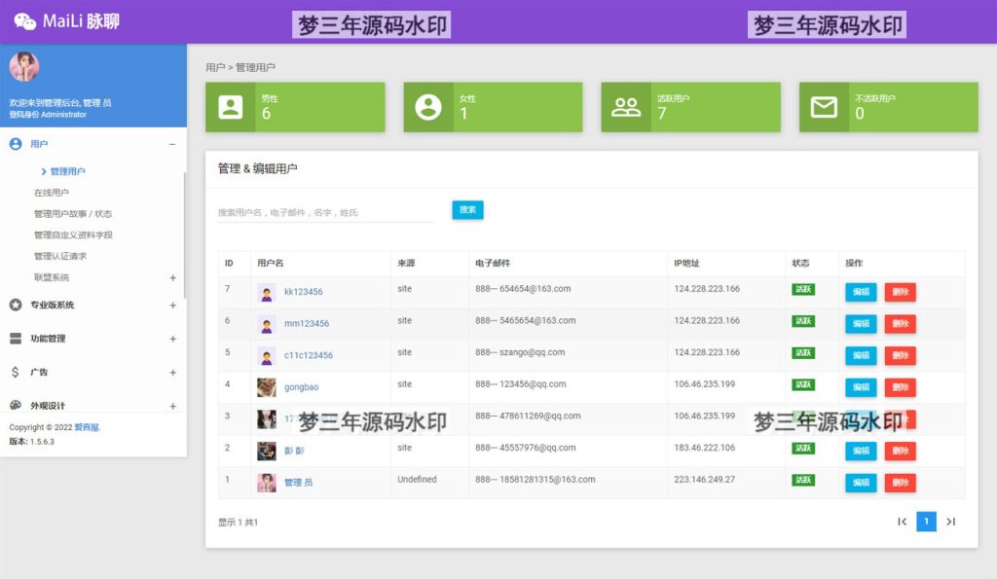Open user kk123456 profile link

click(304, 292)
